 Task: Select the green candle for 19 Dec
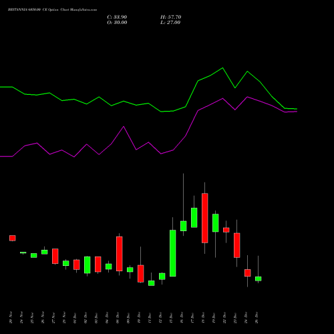click(216, 223)
